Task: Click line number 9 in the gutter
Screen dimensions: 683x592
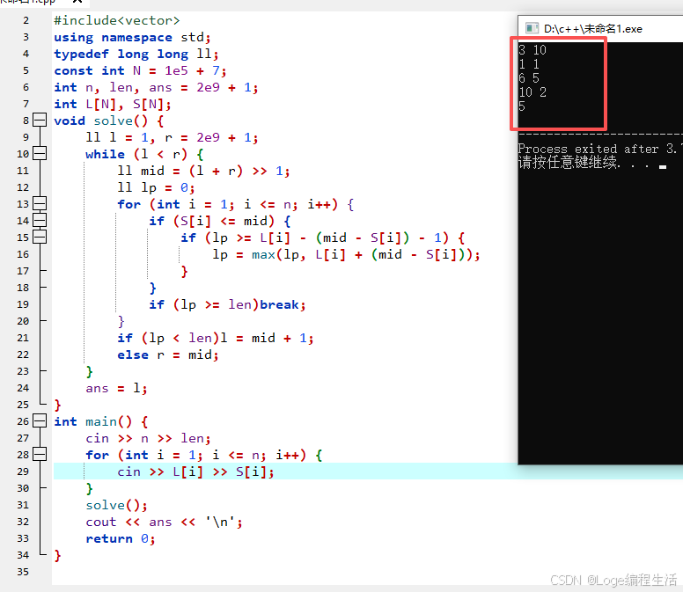Action: pyautogui.click(x=26, y=137)
